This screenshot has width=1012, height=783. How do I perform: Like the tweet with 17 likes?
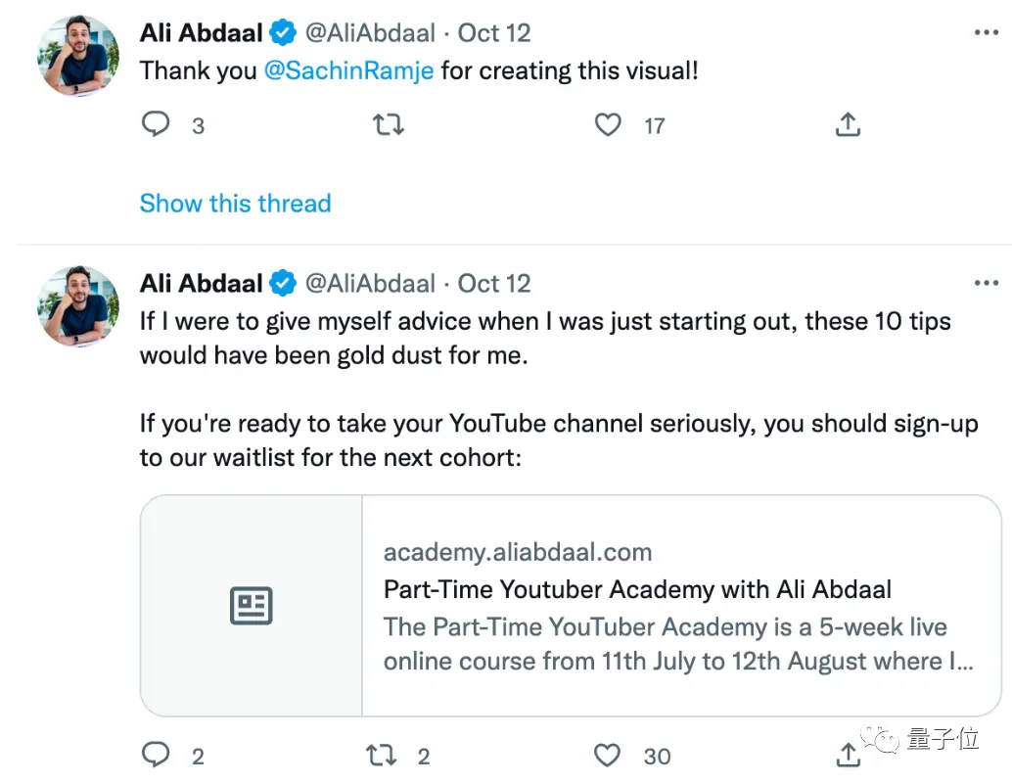(608, 124)
